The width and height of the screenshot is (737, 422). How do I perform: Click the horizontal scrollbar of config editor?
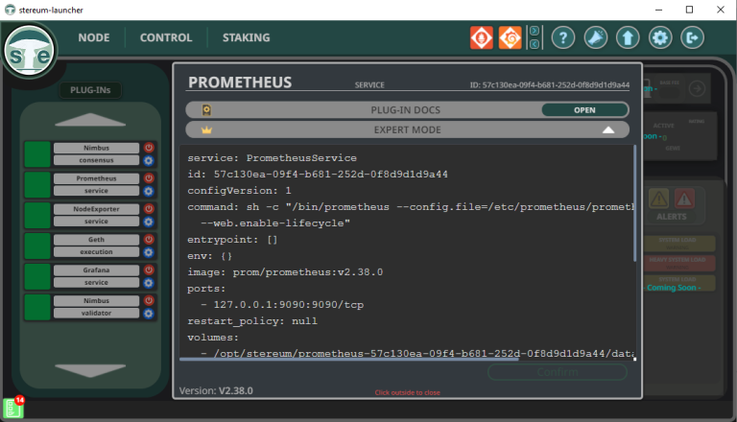348,360
